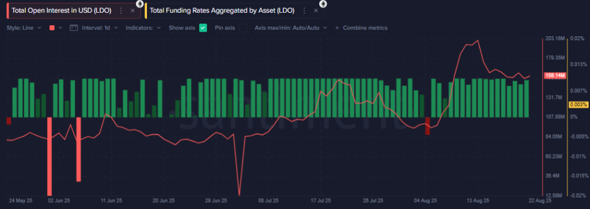
Task: Click Ethereum badge on Open Interest tab
Action: (x=139, y=4)
